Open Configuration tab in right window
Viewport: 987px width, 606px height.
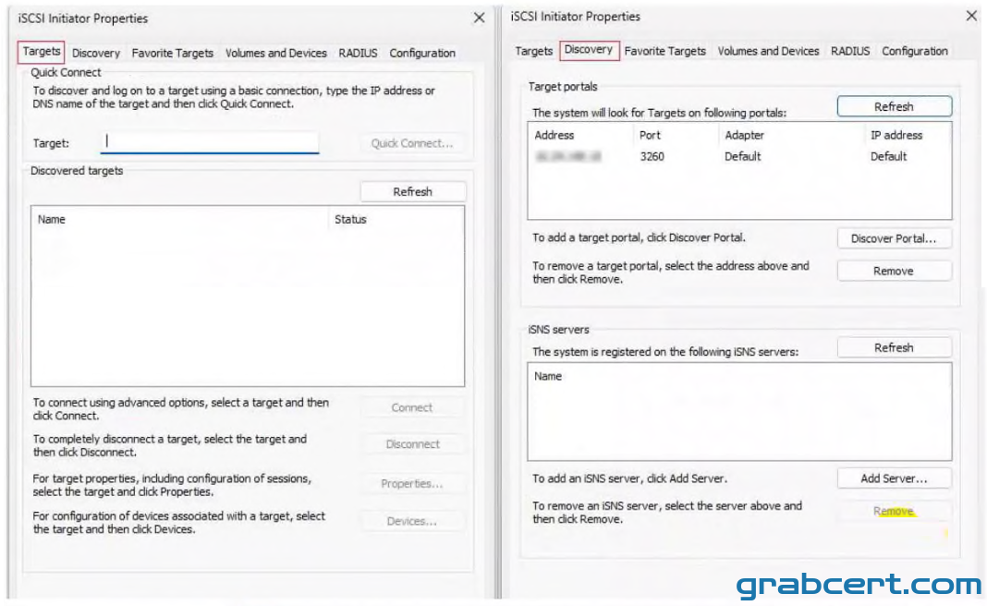(x=914, y=51)
